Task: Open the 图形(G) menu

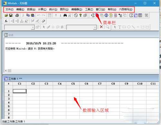Action: point(64,9)
